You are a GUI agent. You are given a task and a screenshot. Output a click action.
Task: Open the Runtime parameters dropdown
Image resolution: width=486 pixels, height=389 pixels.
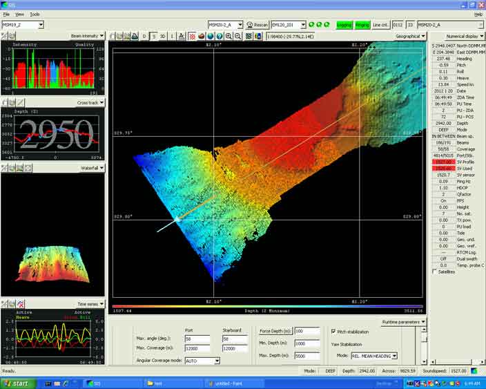403,322
